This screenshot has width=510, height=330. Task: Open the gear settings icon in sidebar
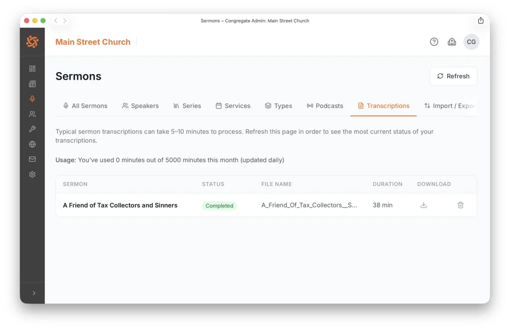32,174
